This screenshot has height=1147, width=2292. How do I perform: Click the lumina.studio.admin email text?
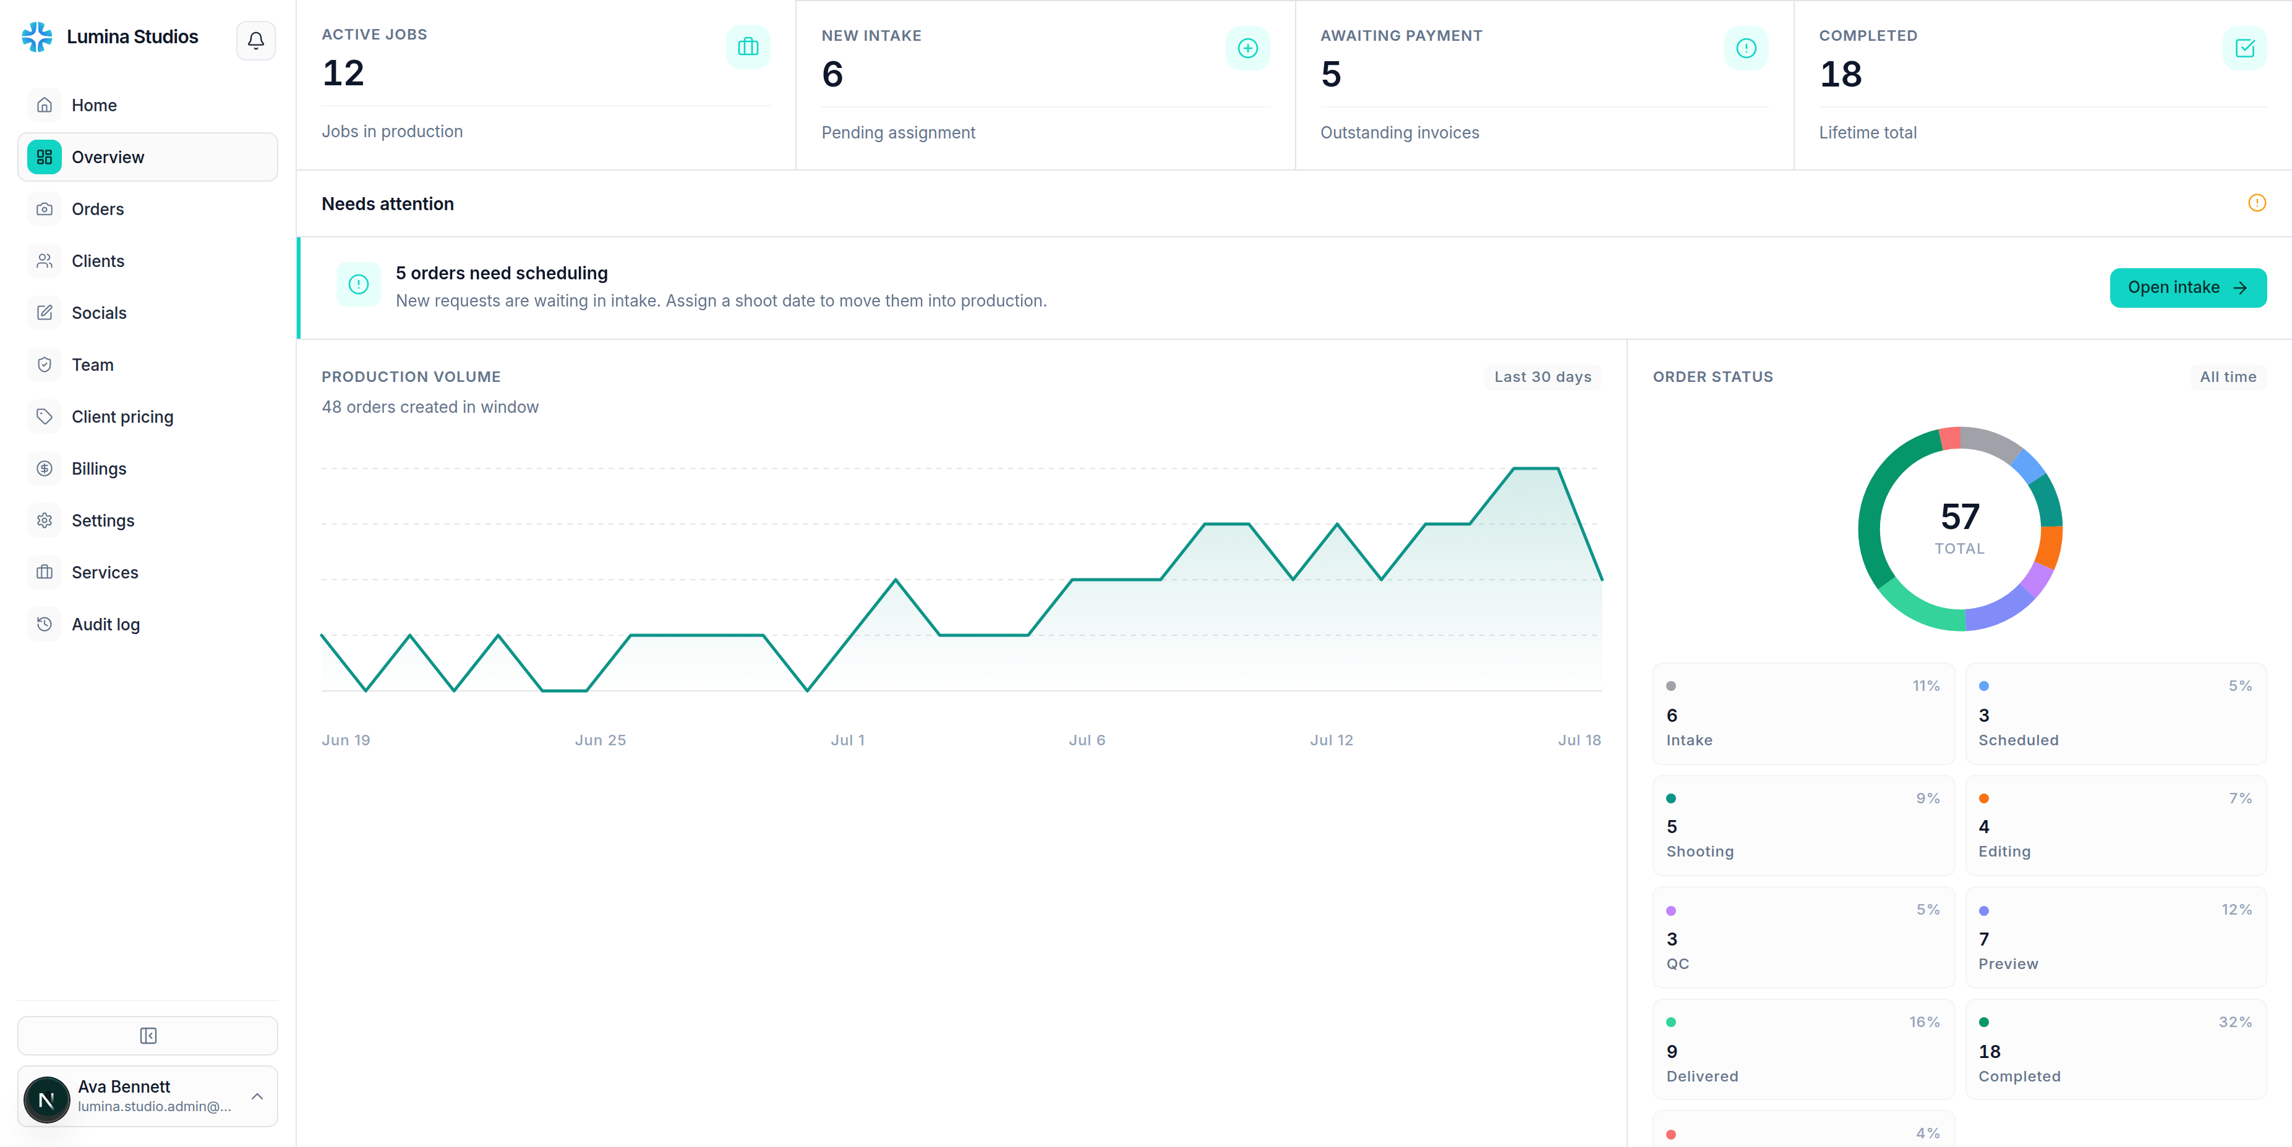[x=155, y=1106]
